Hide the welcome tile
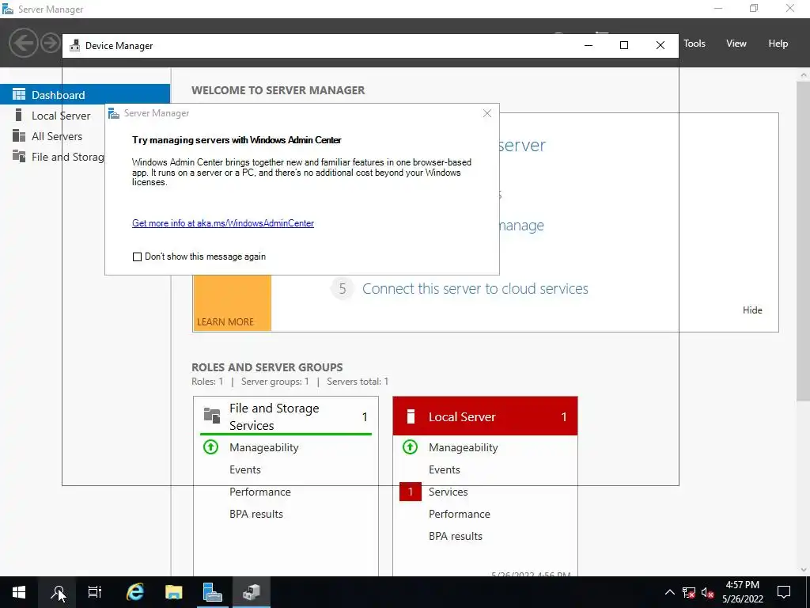 click(x=752, y=310)
